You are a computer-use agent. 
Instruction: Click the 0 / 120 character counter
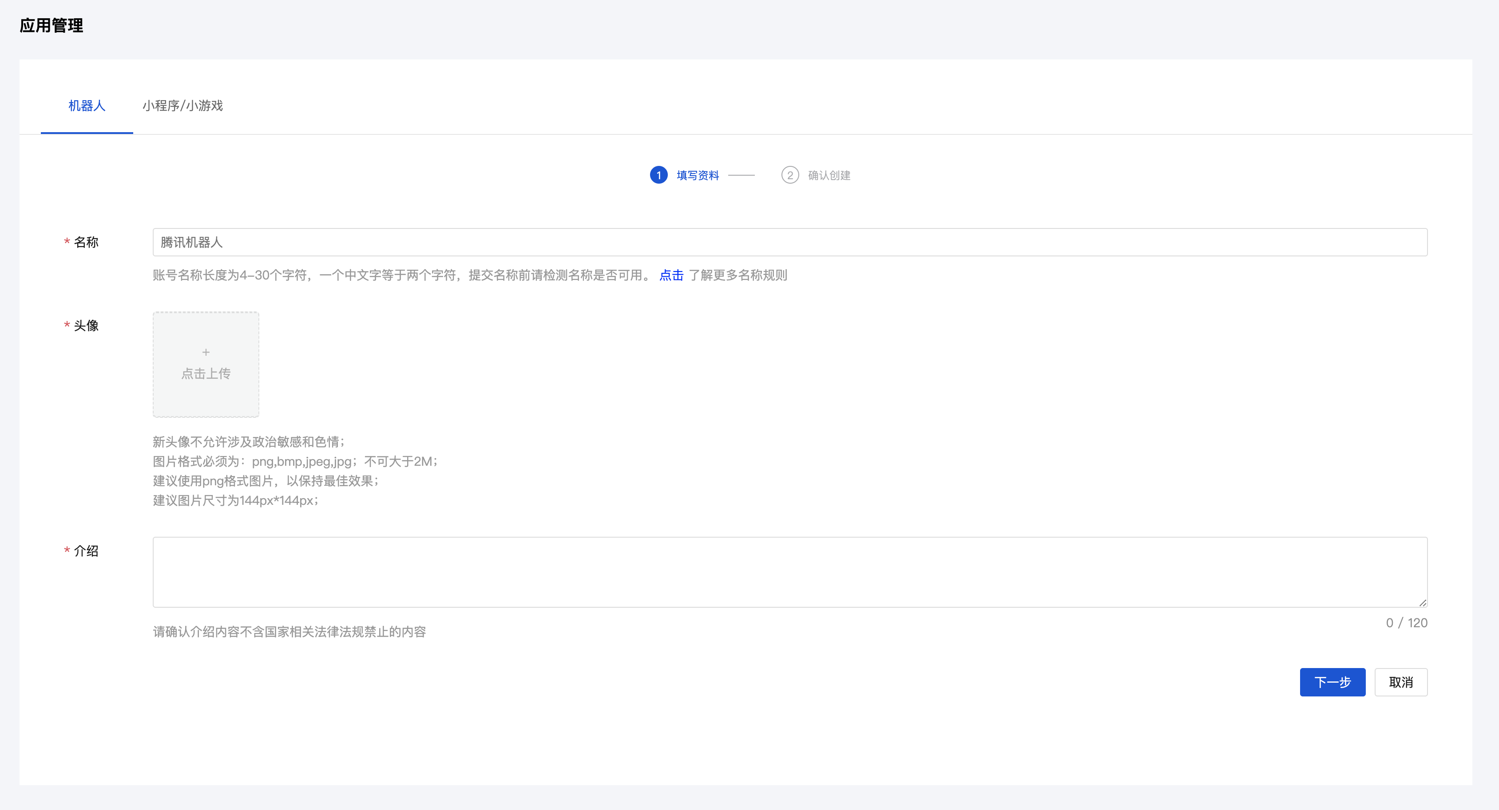[x=1406, y=623]
